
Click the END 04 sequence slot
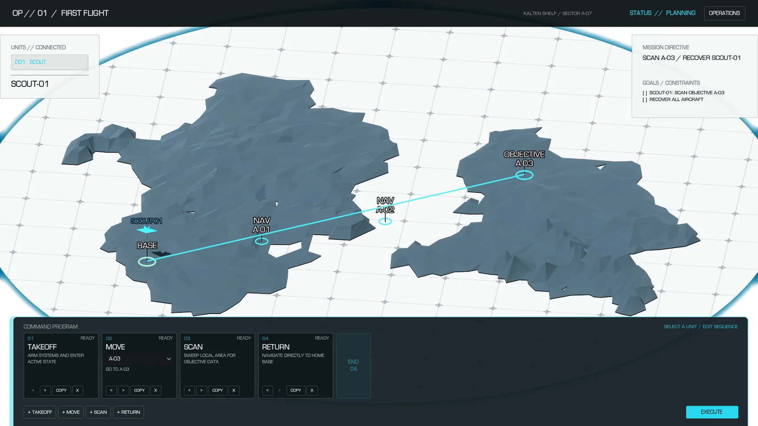pos(354,366)
